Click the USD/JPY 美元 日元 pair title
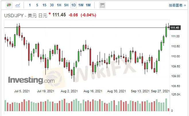Screen dimensions: 189x116 (25, 15)
